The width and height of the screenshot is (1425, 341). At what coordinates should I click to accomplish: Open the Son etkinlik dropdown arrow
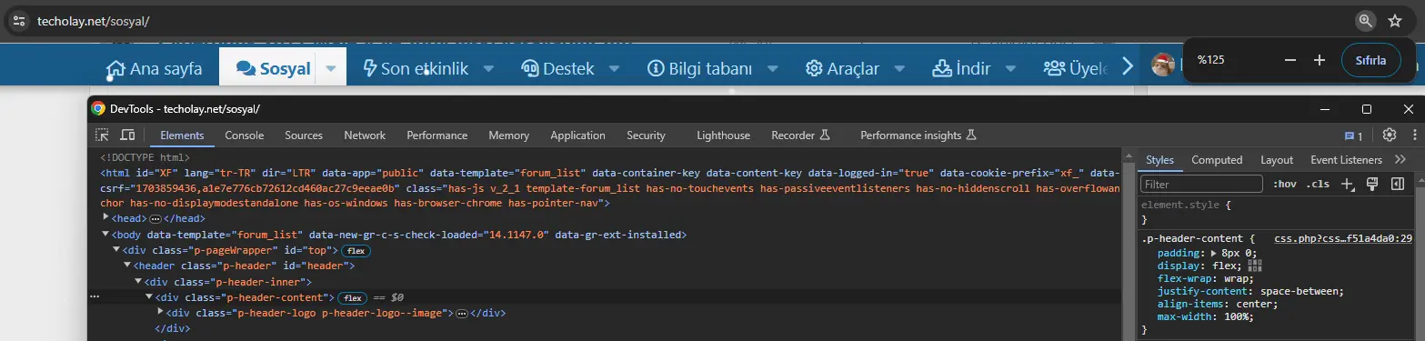(488, 68)
